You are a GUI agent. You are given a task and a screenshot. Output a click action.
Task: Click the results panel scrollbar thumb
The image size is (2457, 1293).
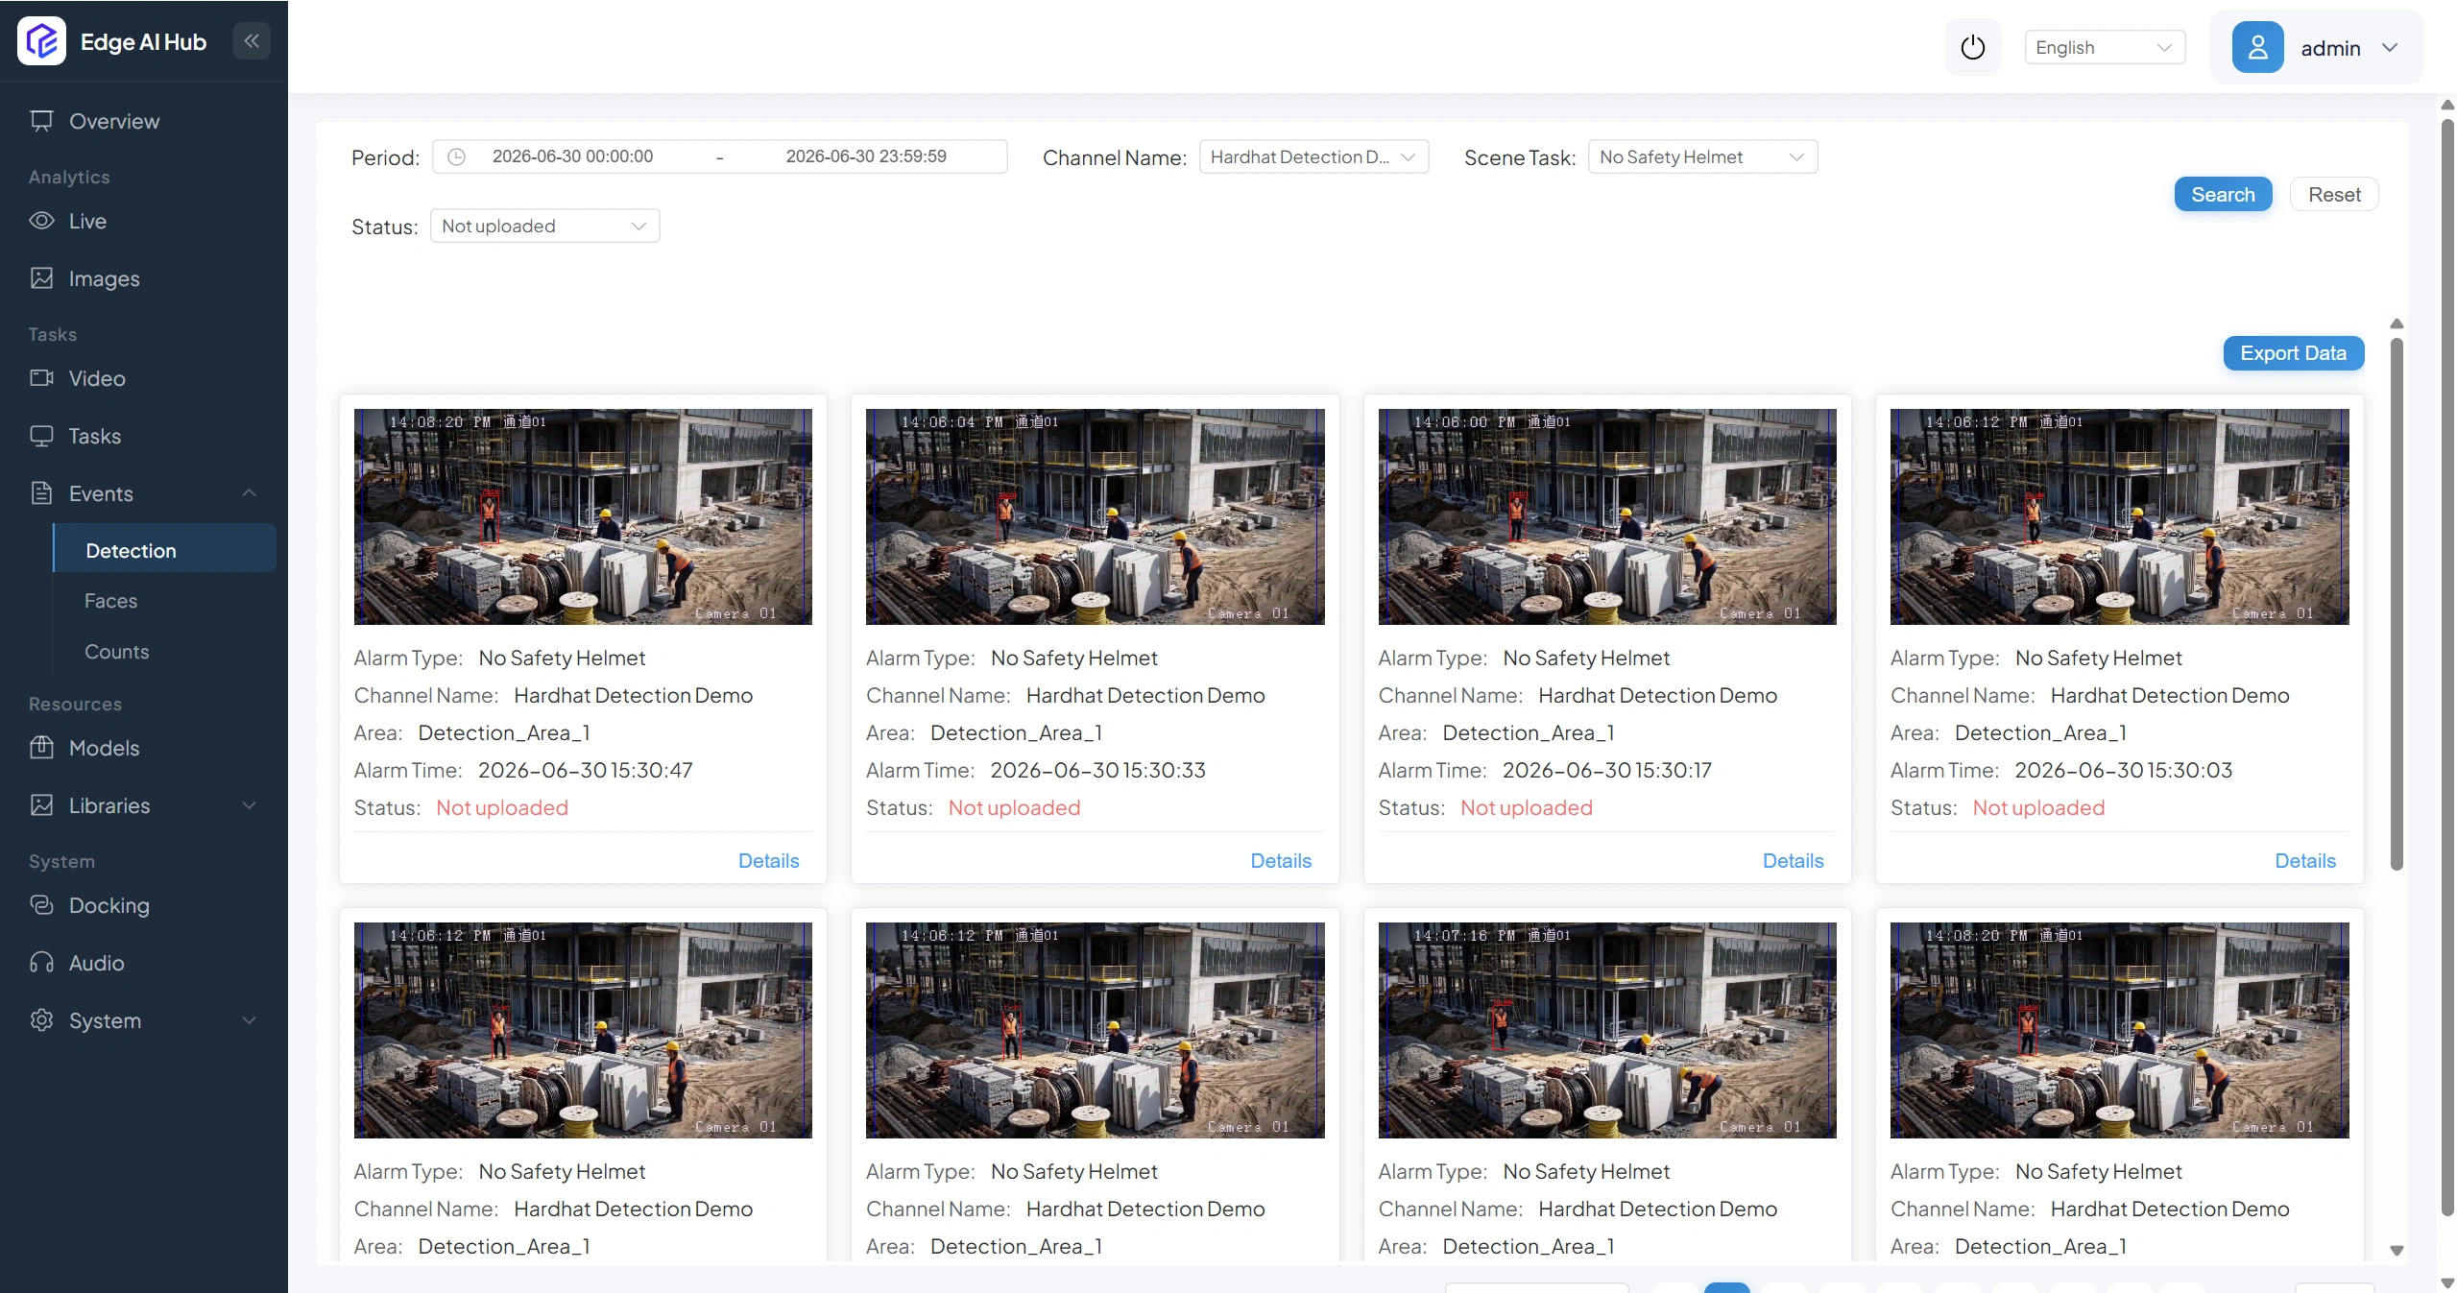click(x=2397, y=605)
